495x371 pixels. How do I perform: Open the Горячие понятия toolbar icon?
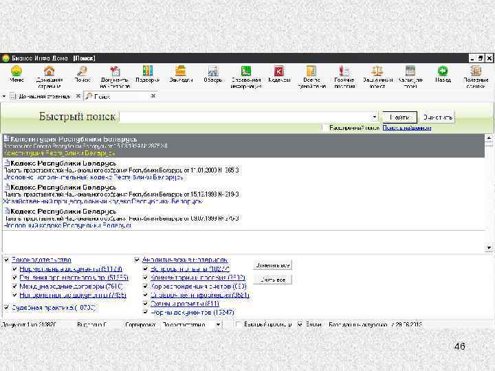pos(344,71)
